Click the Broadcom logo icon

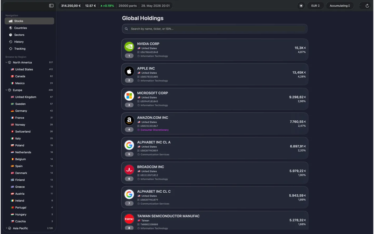(x=129, y=170)
